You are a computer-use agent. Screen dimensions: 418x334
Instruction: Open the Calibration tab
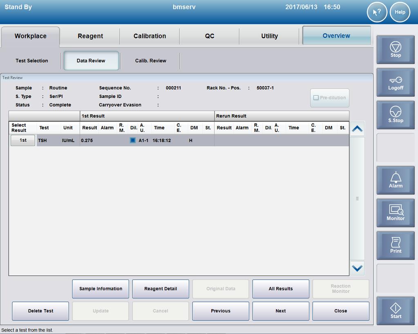(150, 36)
